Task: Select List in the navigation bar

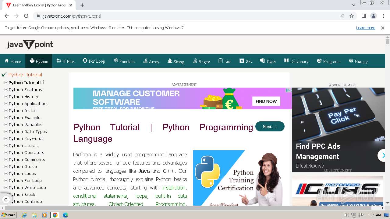Action: click(x=225, y=61)
